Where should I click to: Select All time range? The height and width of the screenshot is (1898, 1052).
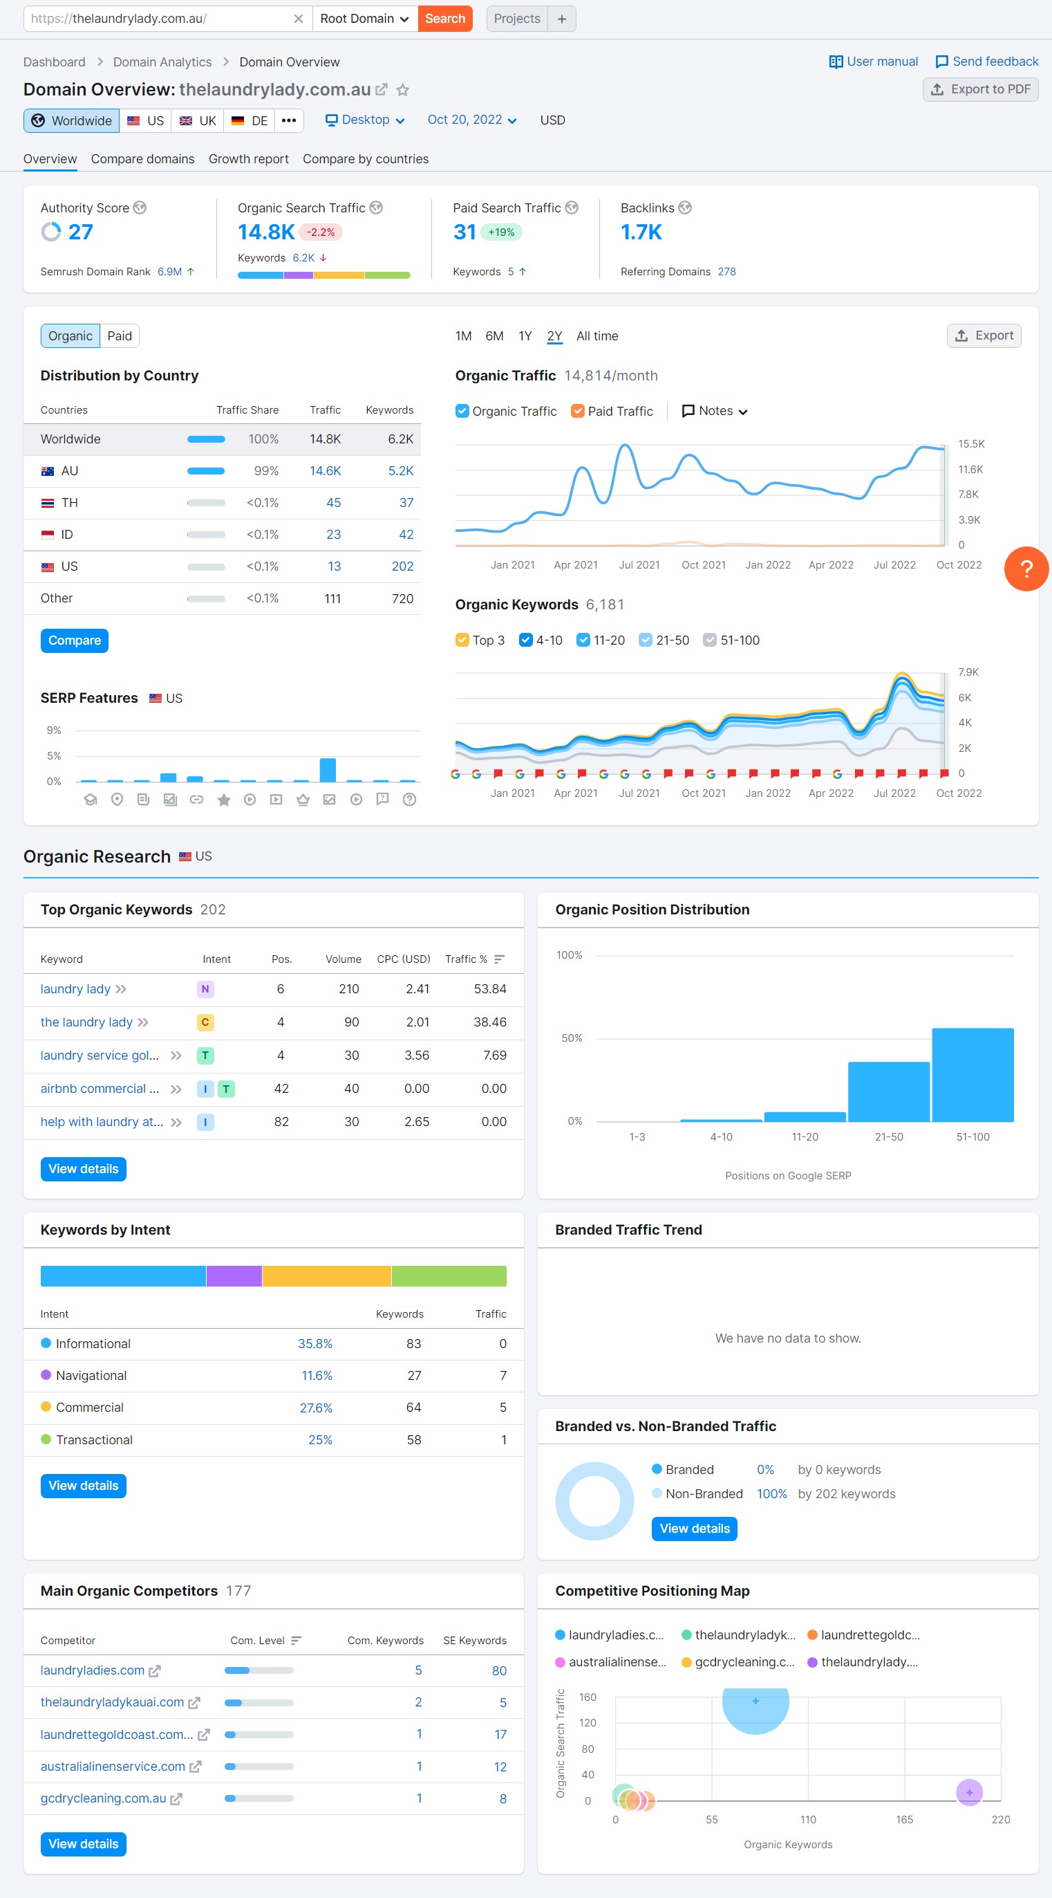(x=597, y=336)
